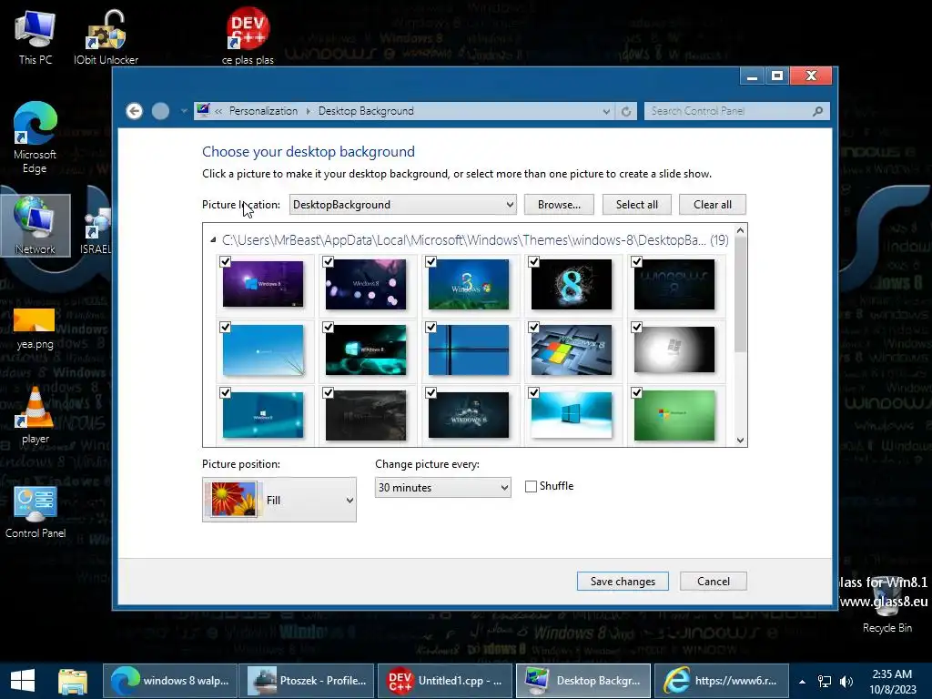Open the VLC player desktop shortcut
The width and height of the screenshot is (932, 699).
35,415
